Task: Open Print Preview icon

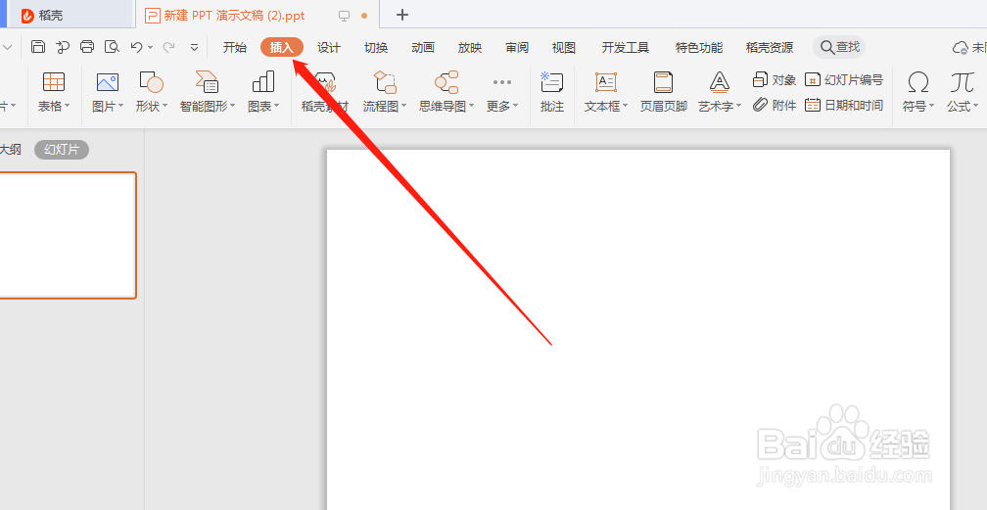Action: pyautogui.click(x=112, y=47)
